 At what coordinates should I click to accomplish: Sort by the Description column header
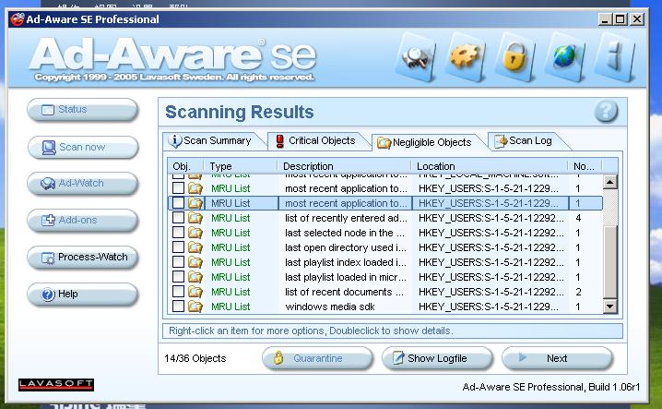(x=344, y=166)
